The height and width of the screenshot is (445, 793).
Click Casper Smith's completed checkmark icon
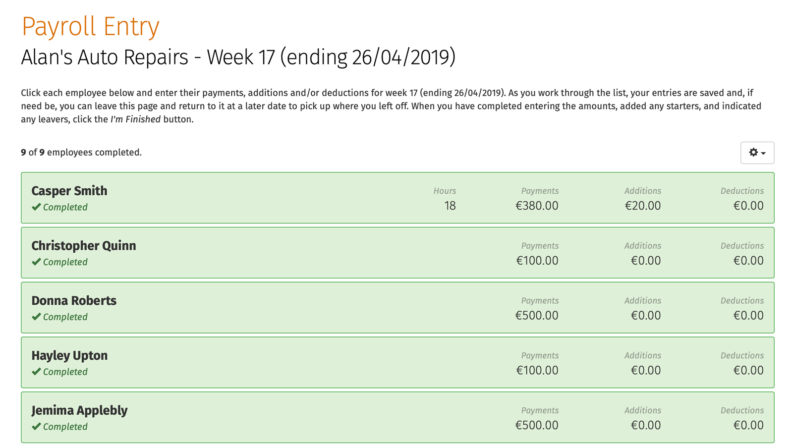pyautogui.click(x=36, y=207)
